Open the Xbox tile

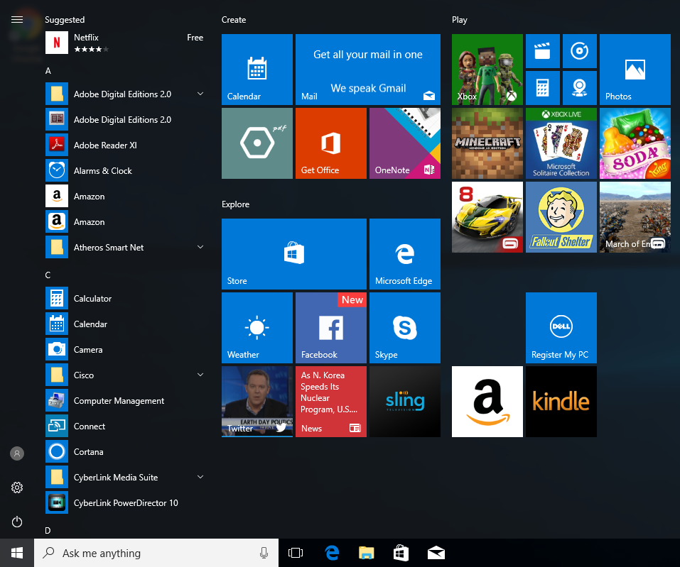487,70
